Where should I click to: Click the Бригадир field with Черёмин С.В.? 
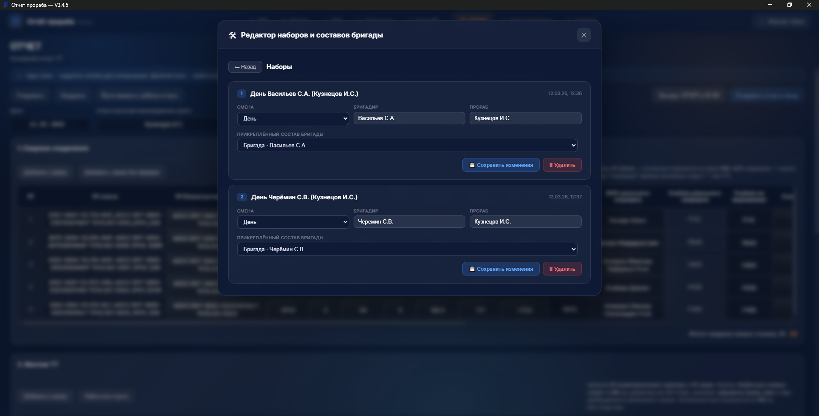[409, 222]
